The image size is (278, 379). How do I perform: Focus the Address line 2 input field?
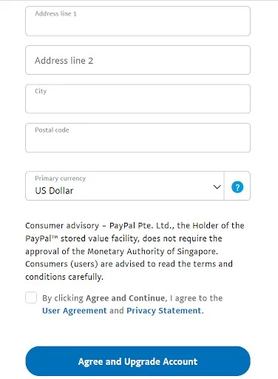(x=138, y=60)
